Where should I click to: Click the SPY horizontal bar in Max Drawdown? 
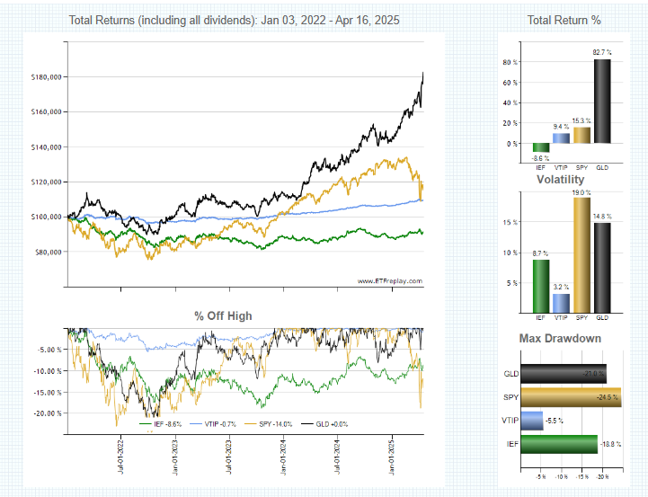click(x=571, y=396)
